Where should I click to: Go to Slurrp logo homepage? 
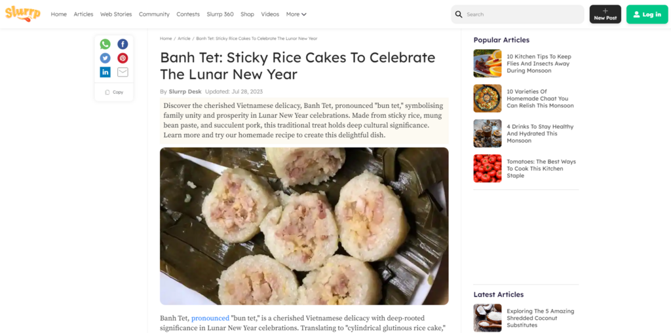22,13
